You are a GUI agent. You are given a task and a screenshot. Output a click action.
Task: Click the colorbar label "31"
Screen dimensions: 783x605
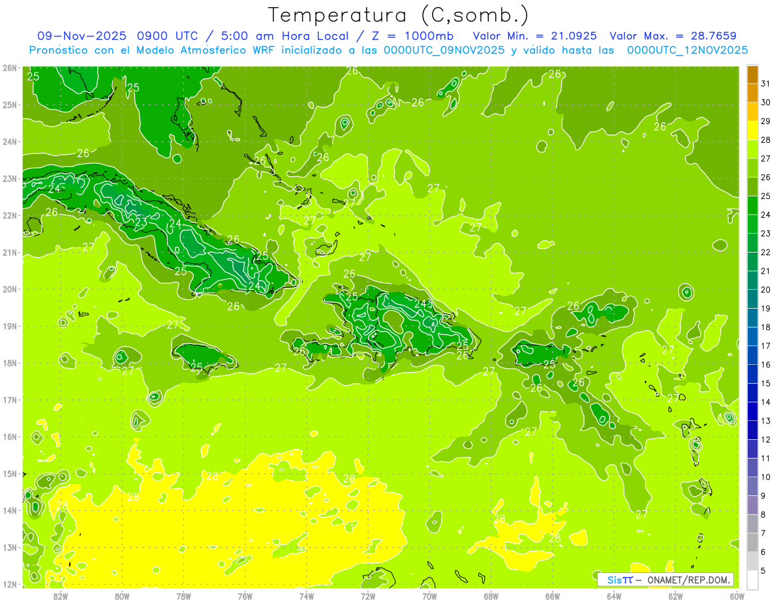click(765, 84)
